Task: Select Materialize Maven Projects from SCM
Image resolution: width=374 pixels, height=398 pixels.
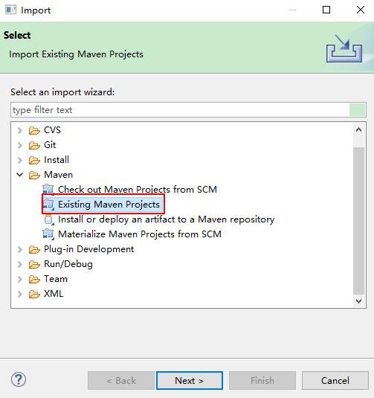Action: (x=140, y=234)
